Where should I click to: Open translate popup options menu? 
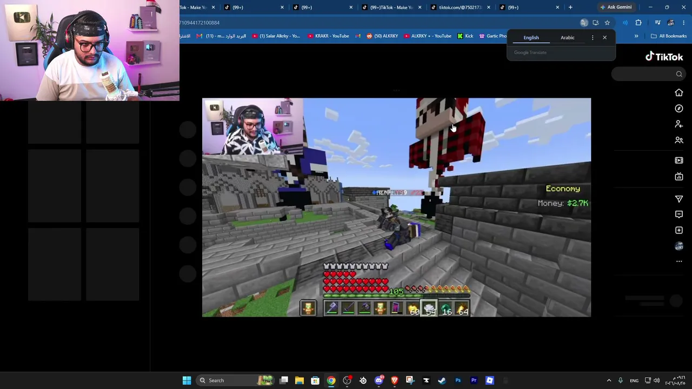tap(593, 38)
